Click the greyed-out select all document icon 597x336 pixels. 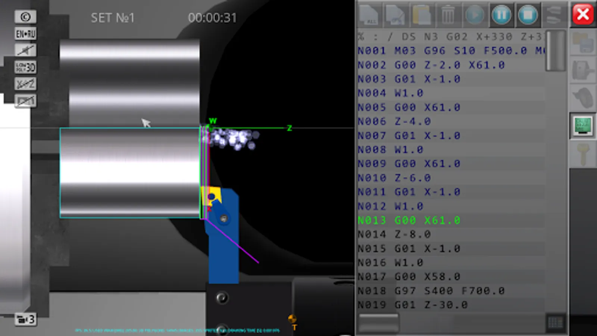click(x=369, y=15)
